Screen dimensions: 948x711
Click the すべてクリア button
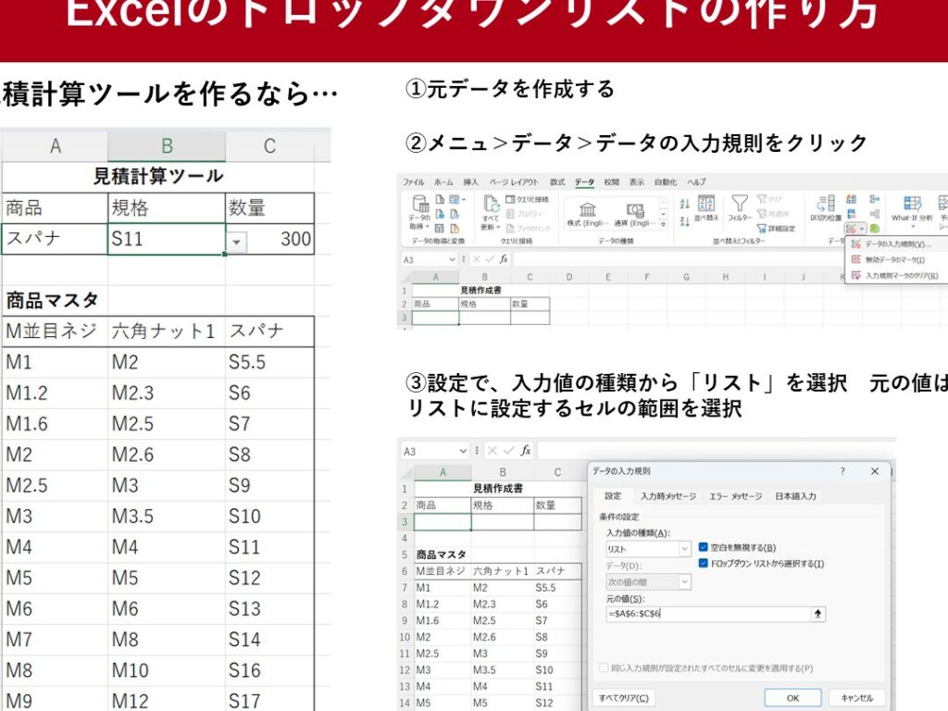pos(624,698)
